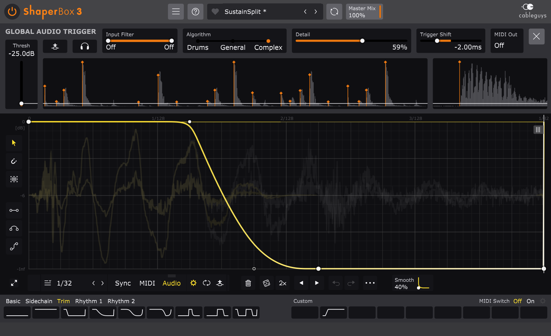Select the magnet snap tool
Screen dimensions: 551x336
pos(14,161)
